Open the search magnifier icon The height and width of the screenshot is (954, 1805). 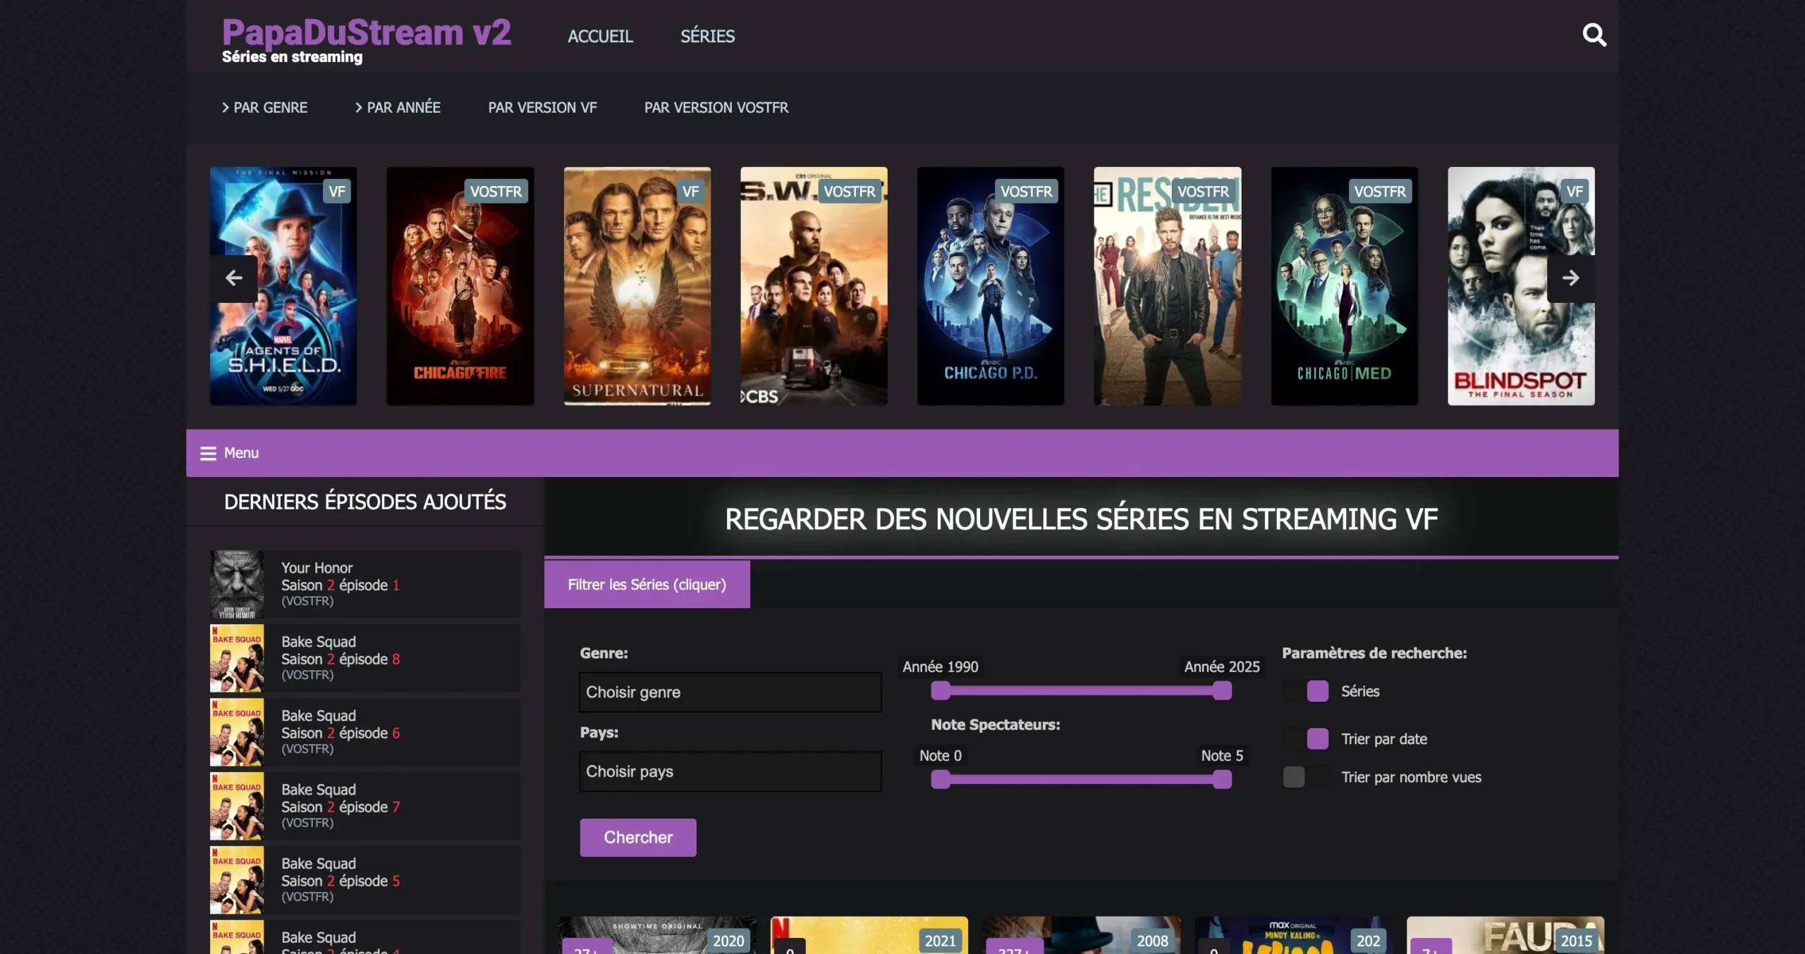coord(1593,35)
